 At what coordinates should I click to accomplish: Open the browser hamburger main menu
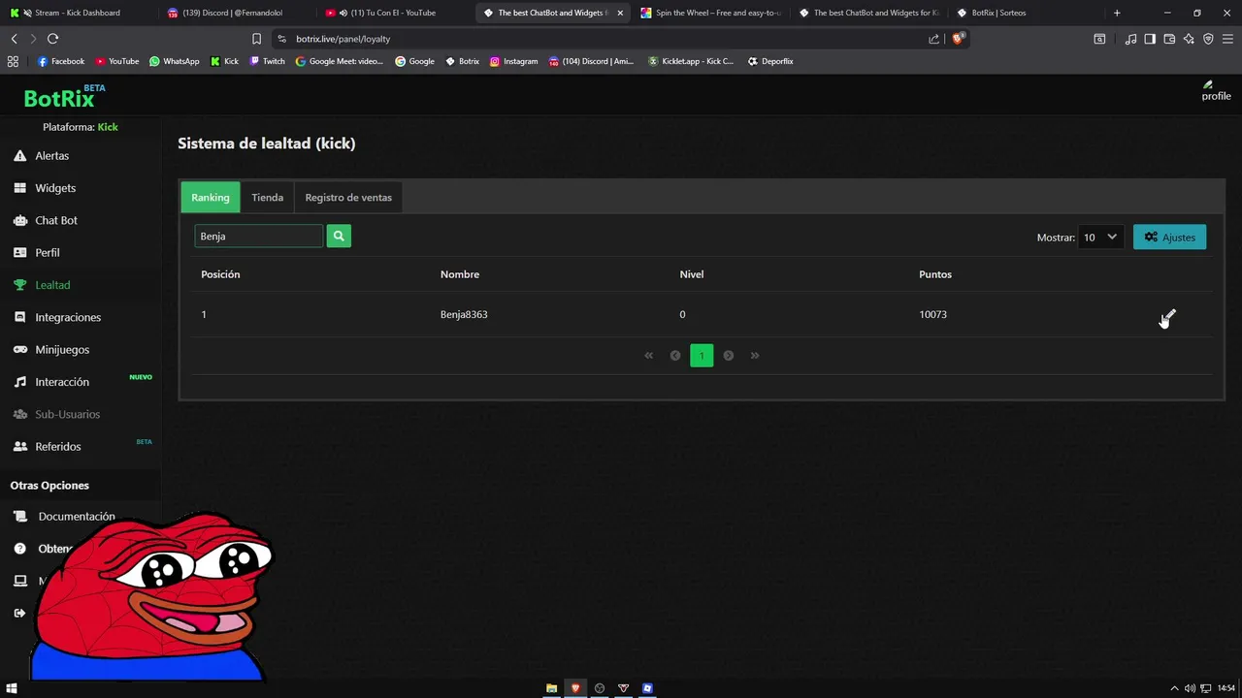(1228, 39)
